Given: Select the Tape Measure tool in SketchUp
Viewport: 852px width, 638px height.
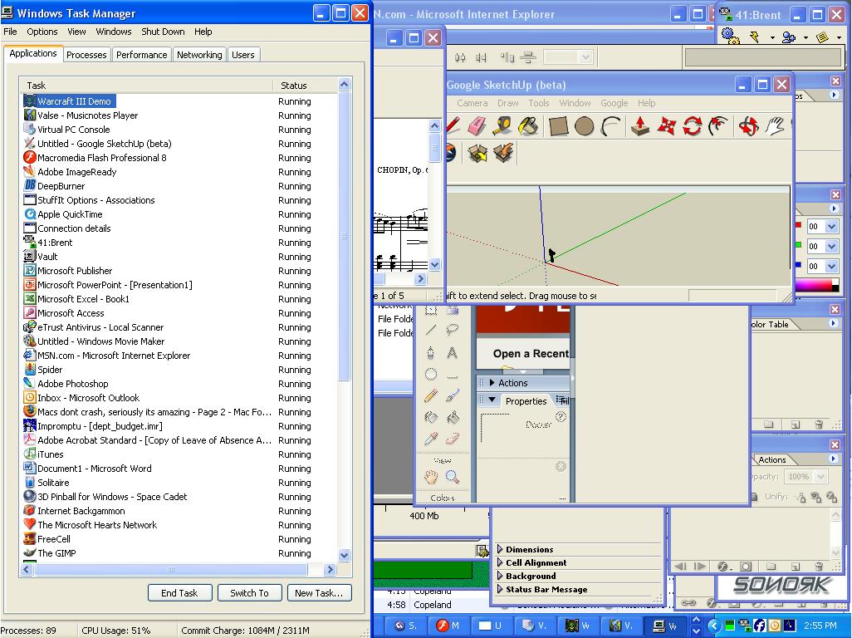Looking at the screenshot, I should (x=502, y=126).
